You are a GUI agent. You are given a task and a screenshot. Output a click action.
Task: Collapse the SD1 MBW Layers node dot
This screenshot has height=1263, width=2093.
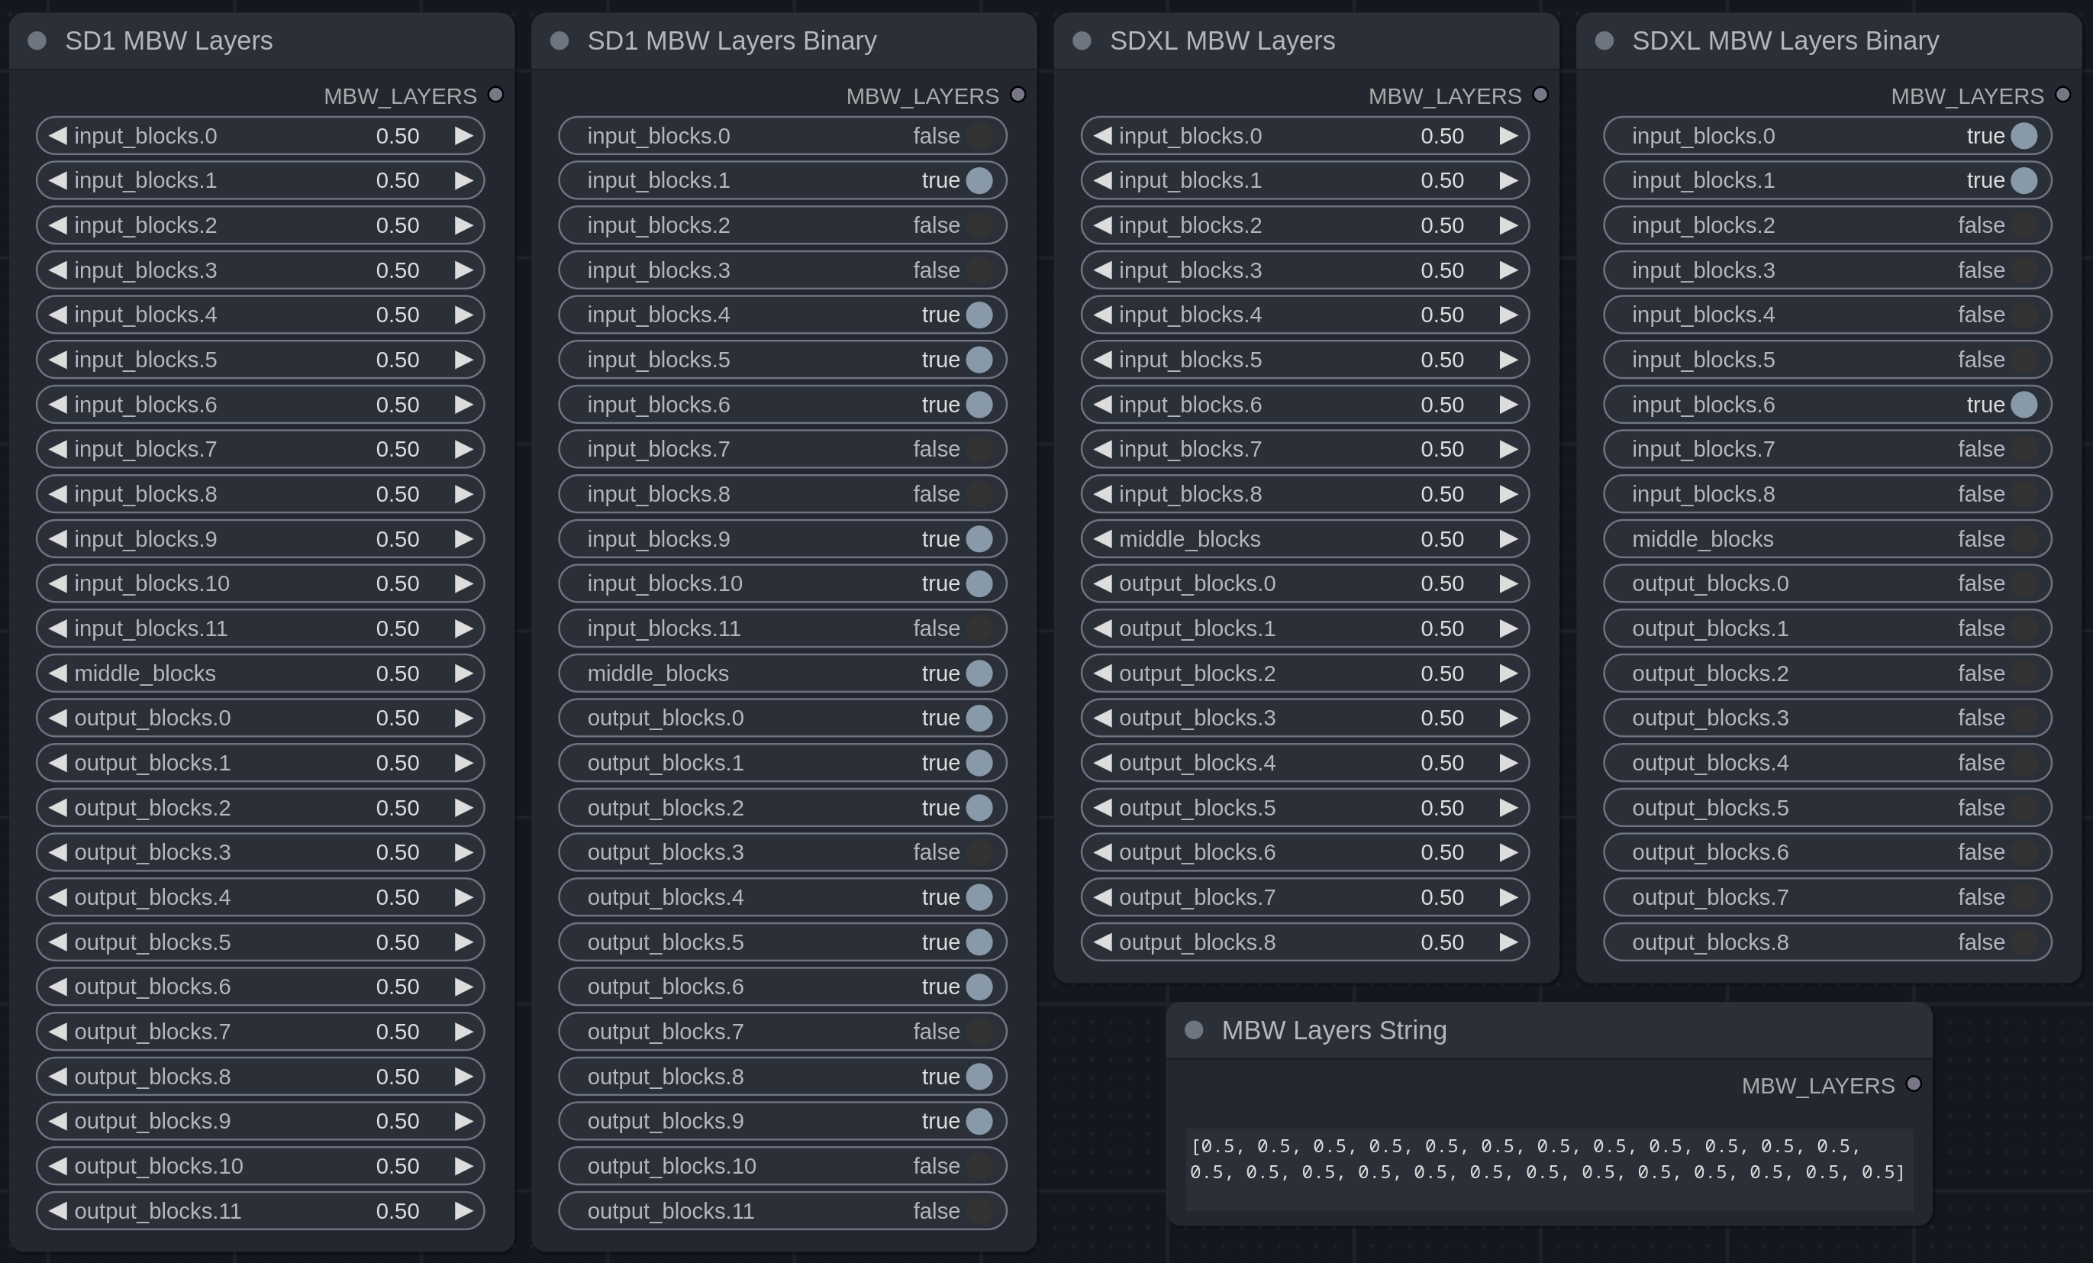click(37, 40)
